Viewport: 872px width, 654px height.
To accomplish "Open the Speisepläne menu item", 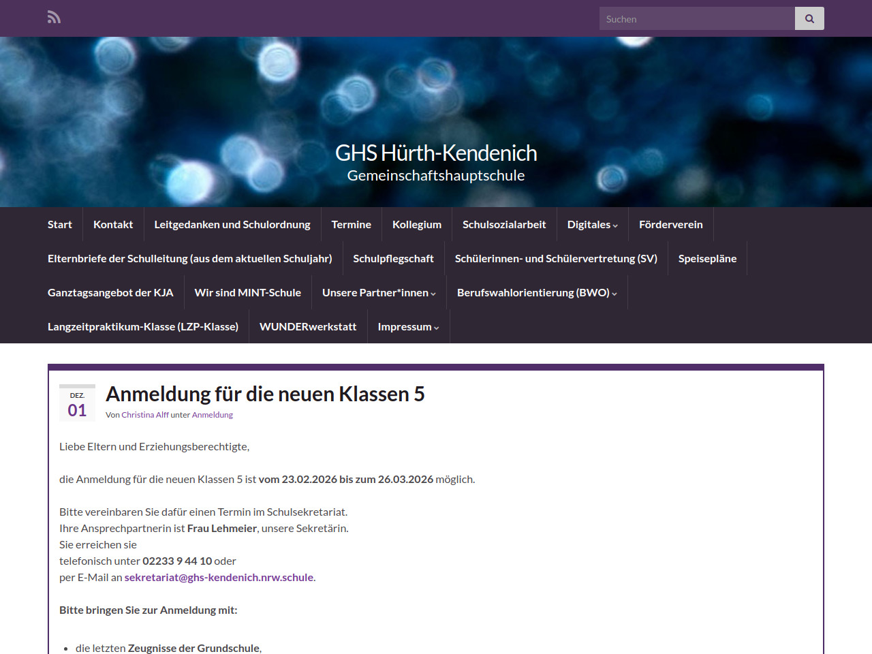I will click(x=707, y=259).
